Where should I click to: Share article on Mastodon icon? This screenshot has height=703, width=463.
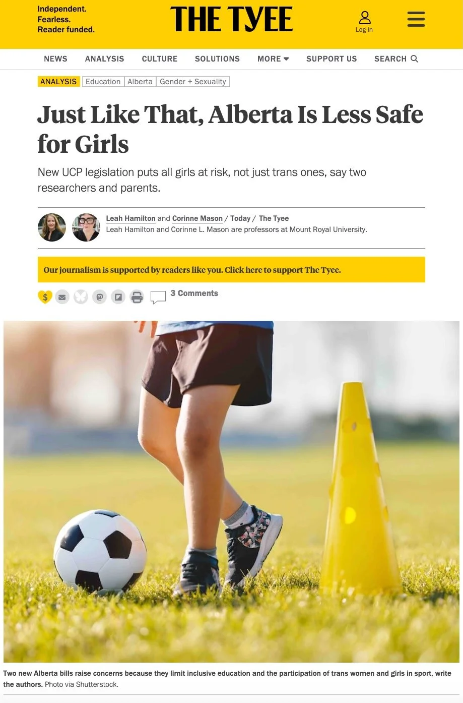(x=100, y=297)
